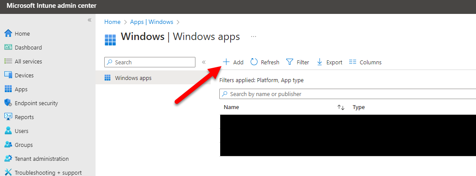
Task: Open the ellipsis more options beside page title
Action: pyautogui.click(x=254, y=37)
